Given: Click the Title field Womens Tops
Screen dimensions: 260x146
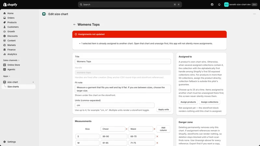Looking at the screenshot, I should [123, 61].
